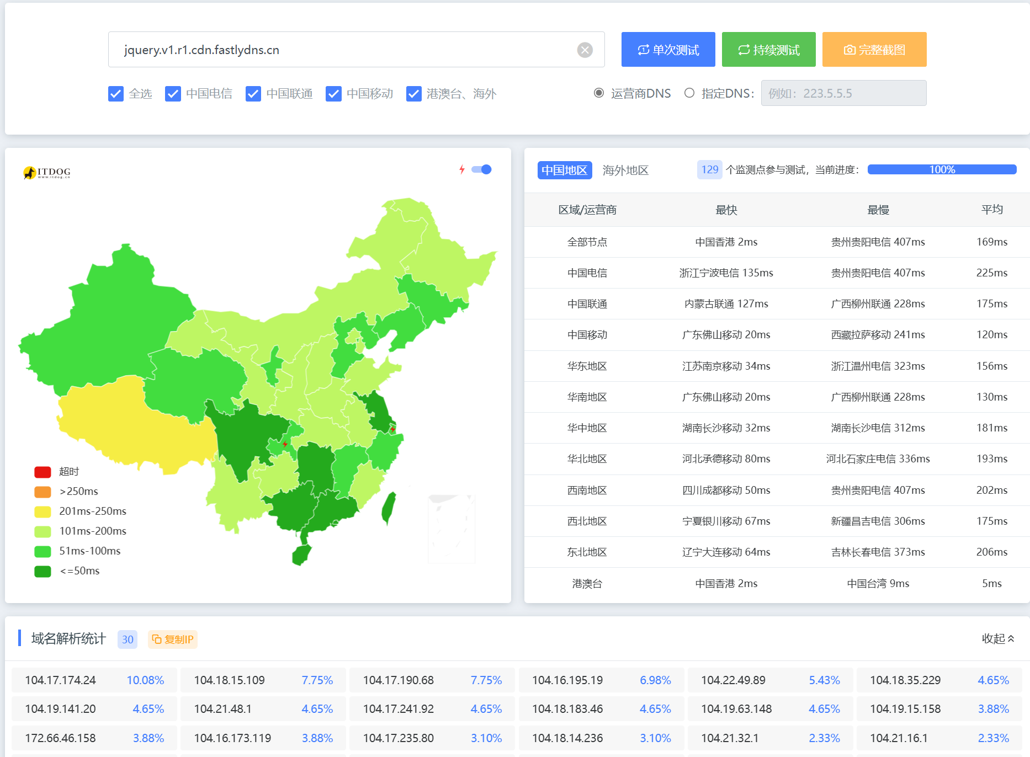Select the 指定DNS radio button

click(x=689, y=93)
